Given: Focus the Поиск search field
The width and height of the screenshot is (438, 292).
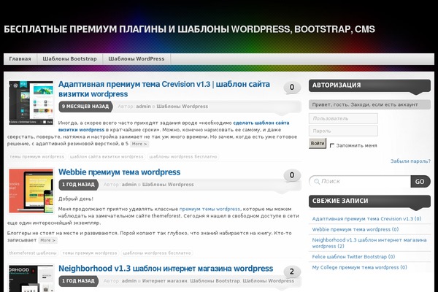Looking at the screenshot, I should pyautogui.click(x=360, y=182).
